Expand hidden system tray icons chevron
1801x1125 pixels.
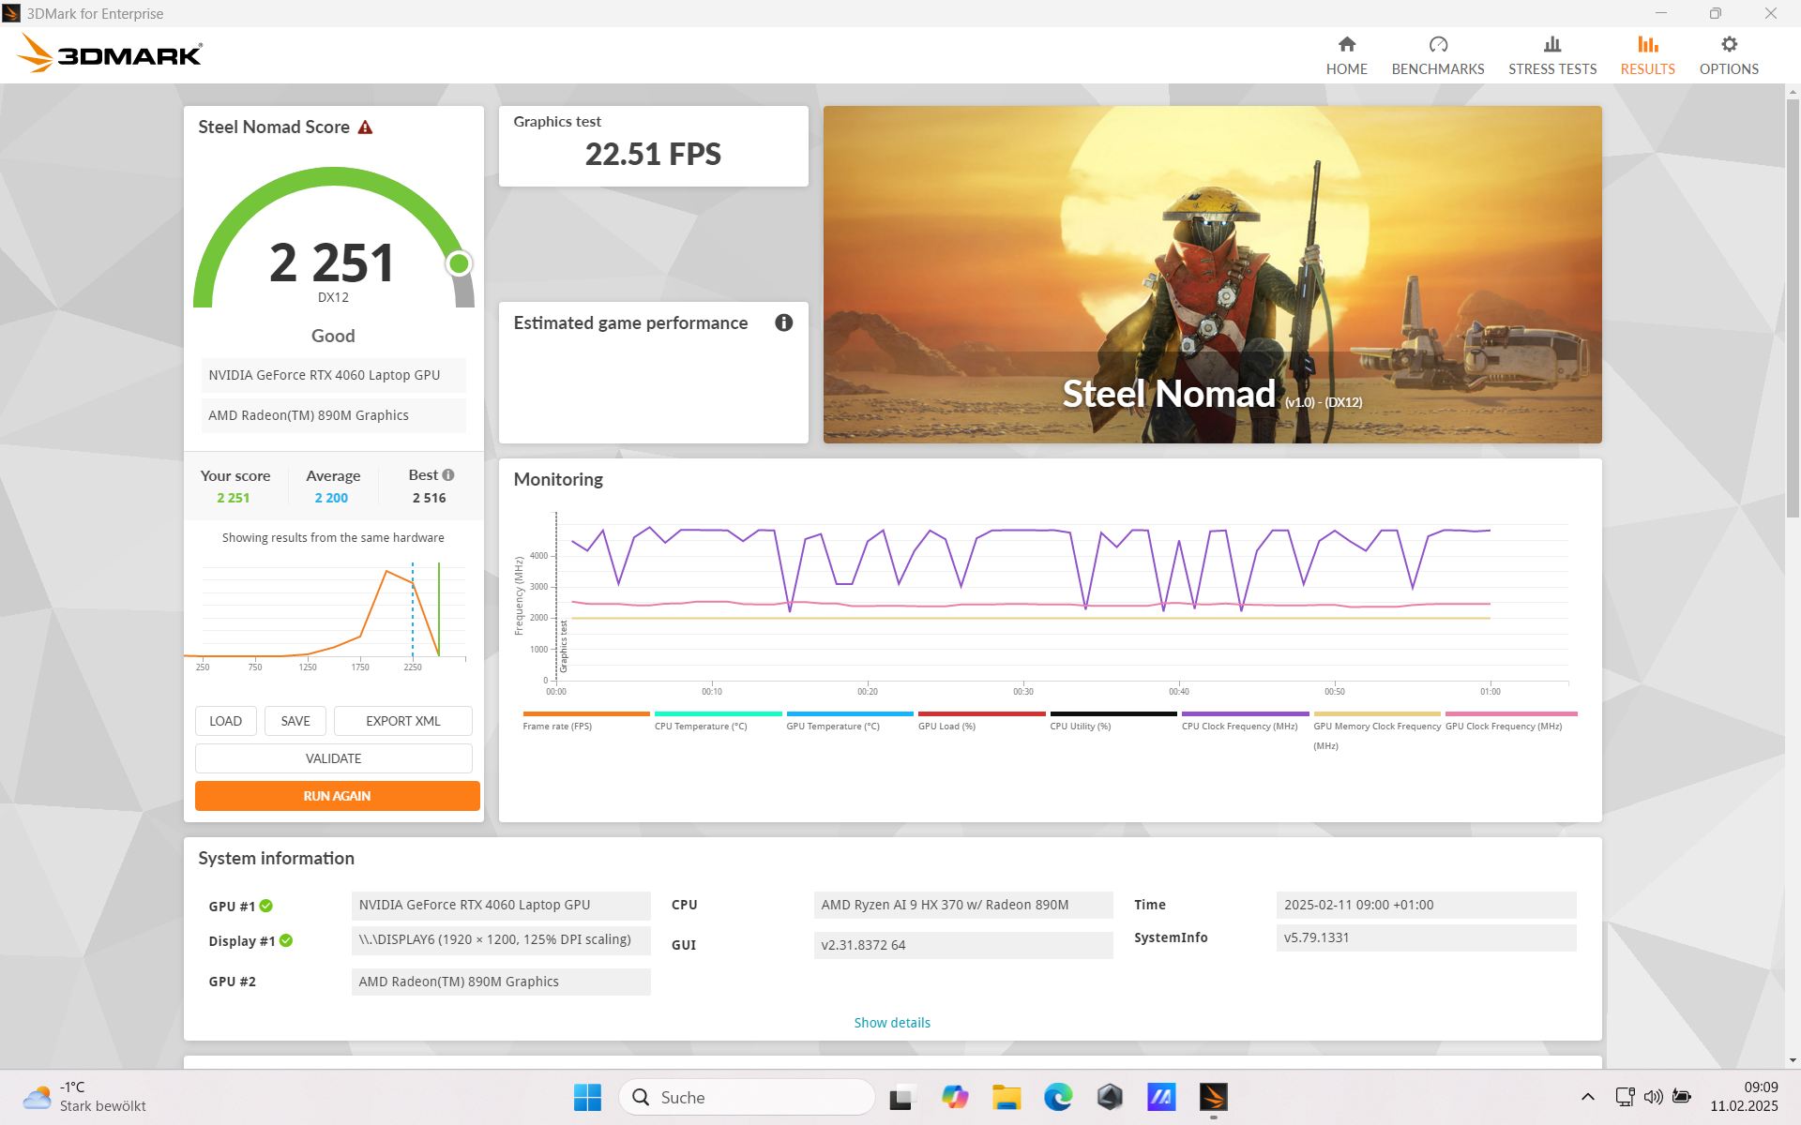pos(1587,1097)
